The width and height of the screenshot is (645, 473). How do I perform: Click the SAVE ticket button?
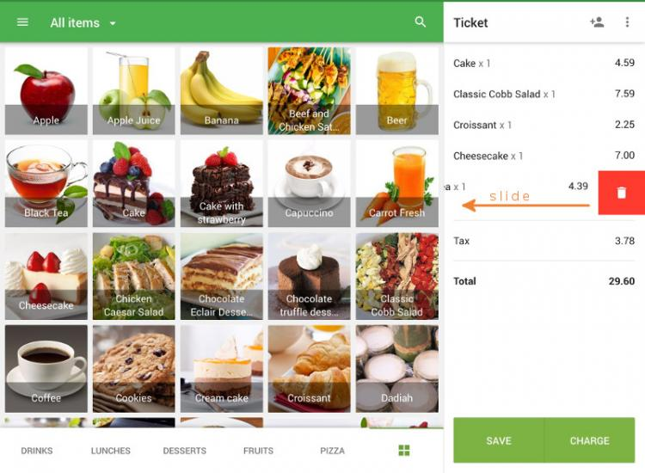click(x=499, y=440)
